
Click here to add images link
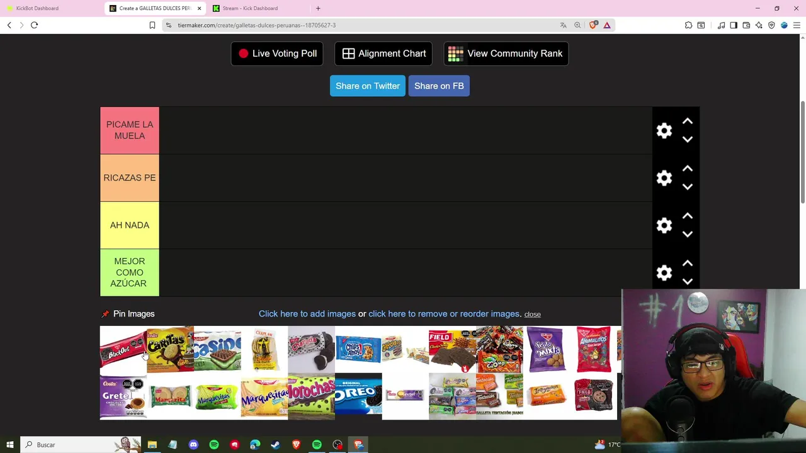coord(307,313)
